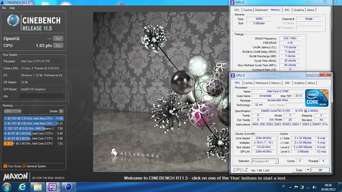Switch to the Cinebench taskbar button
Viewport: 342px width, 192px height.
(x=68, y=187)
